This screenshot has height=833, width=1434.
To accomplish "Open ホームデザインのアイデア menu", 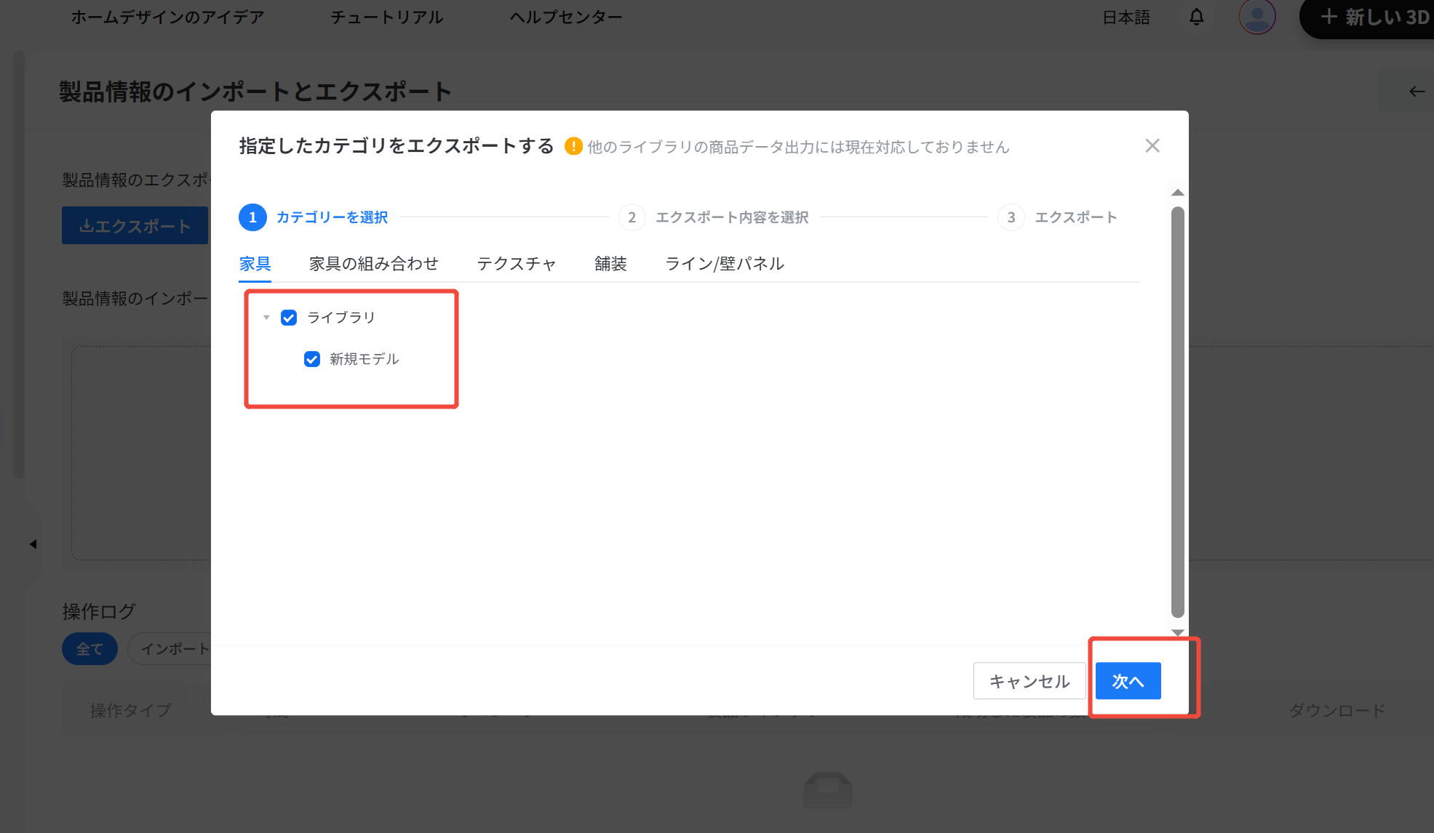I will [167, 17].
